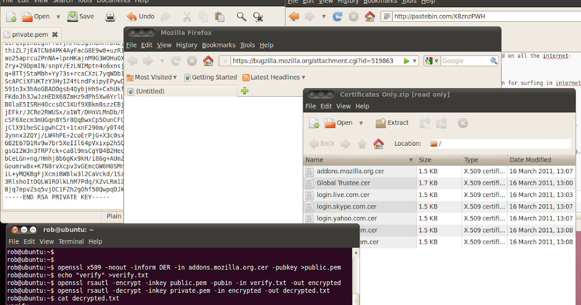Sort archive files by Size column
Screen dimensions: 581x305
(439, 160)
